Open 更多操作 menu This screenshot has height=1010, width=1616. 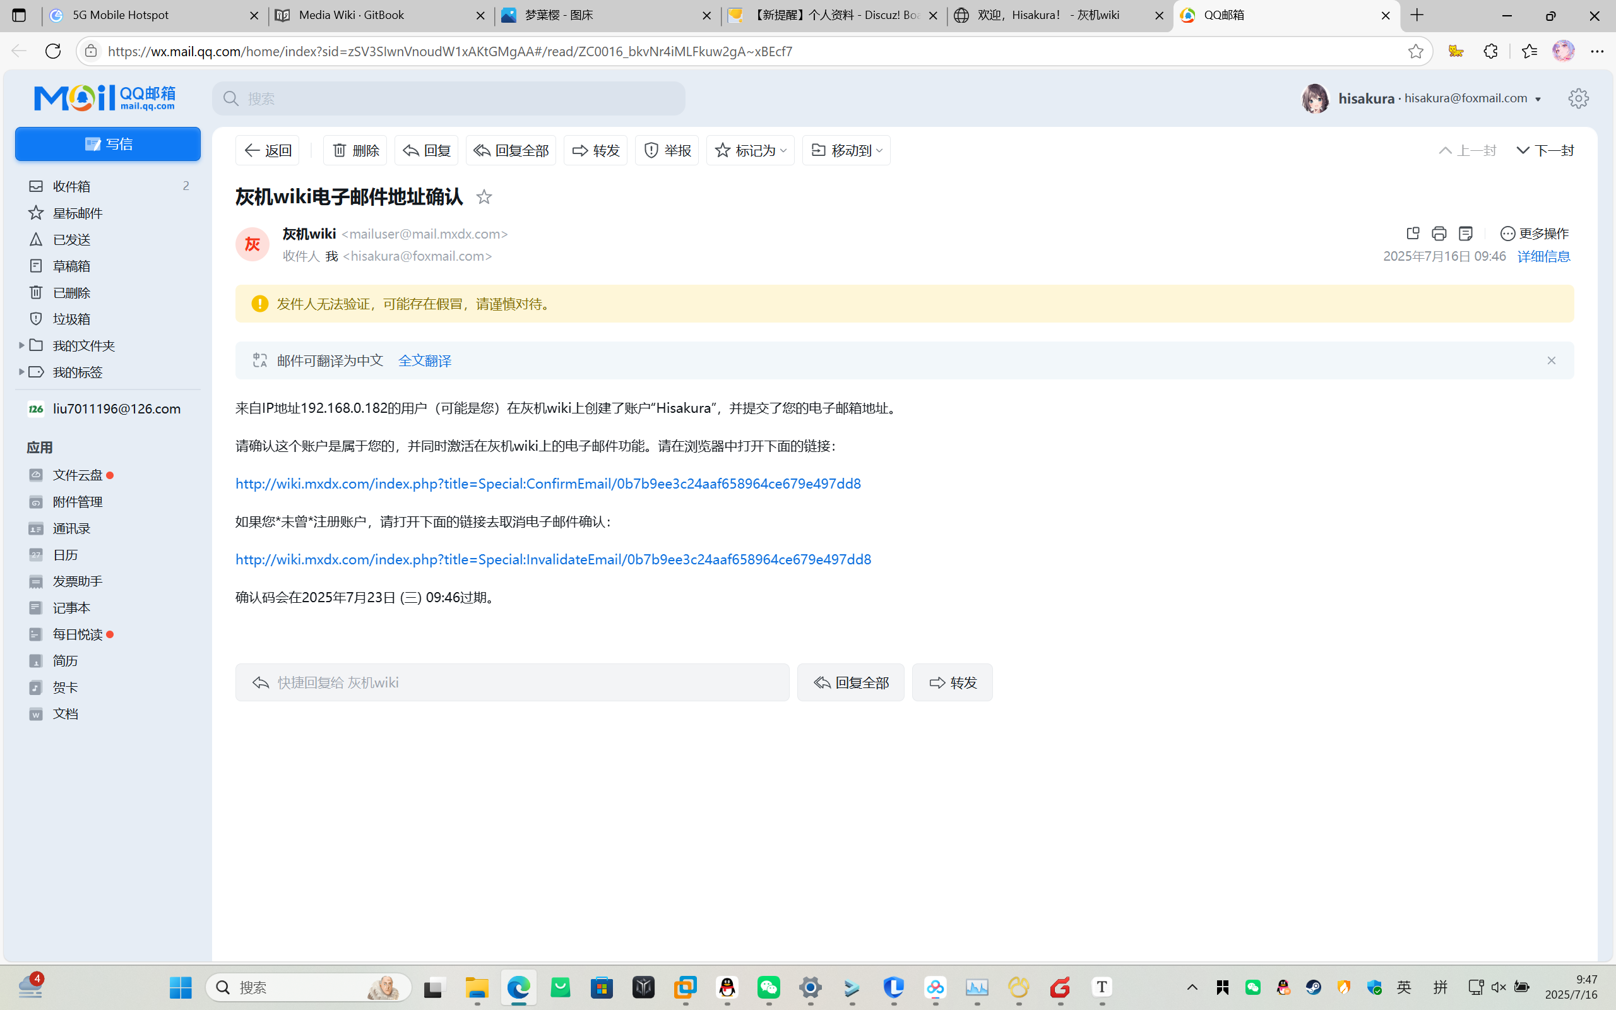(x=1535, y=233)
